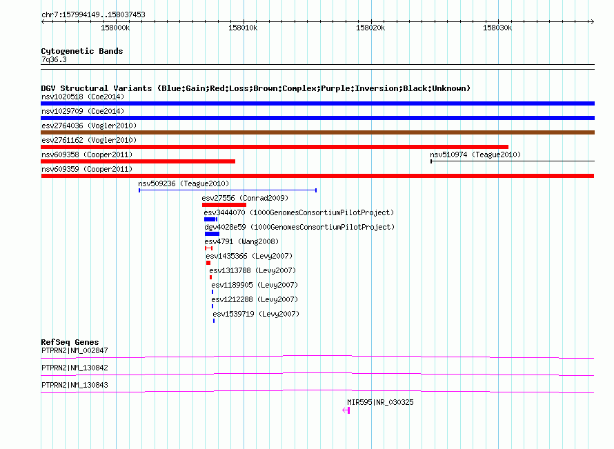Click the MIR595 gene arrow glyph

346,410
